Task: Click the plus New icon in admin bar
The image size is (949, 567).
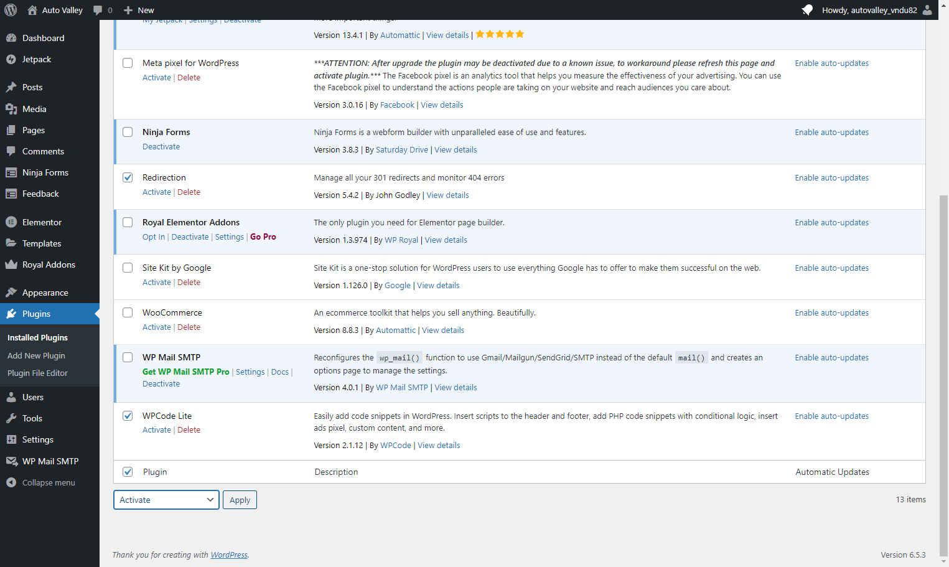Action: point(128,10)
